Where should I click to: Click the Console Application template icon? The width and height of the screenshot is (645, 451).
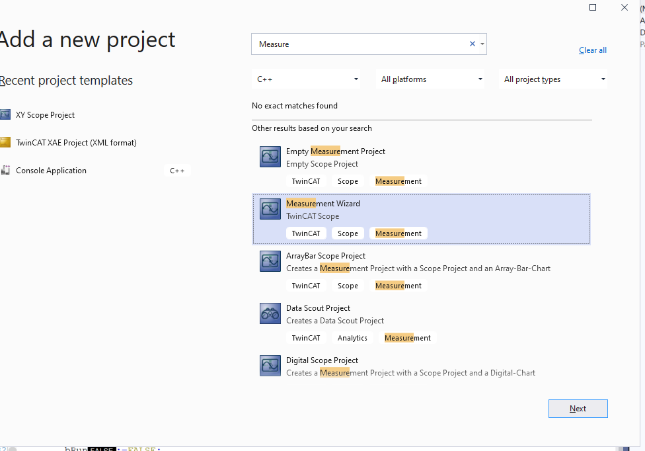click(x=5, y=170)
